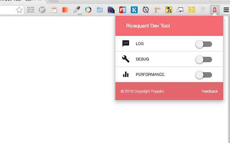Click the speedometer gauge extension icon
Screen dimensions: 230x143
[x=111, y=10]
